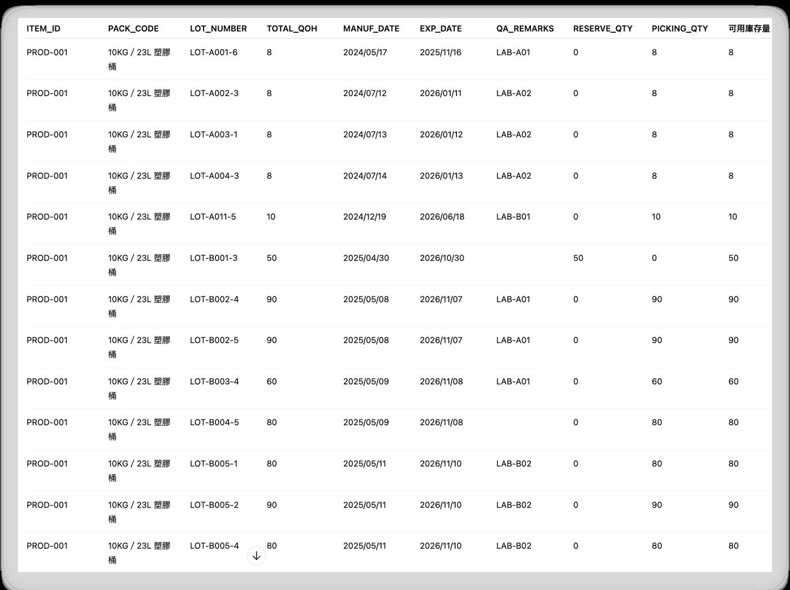790x590 pixels.
Task: Click lot number LOT-A004-3
Action: 214,176
